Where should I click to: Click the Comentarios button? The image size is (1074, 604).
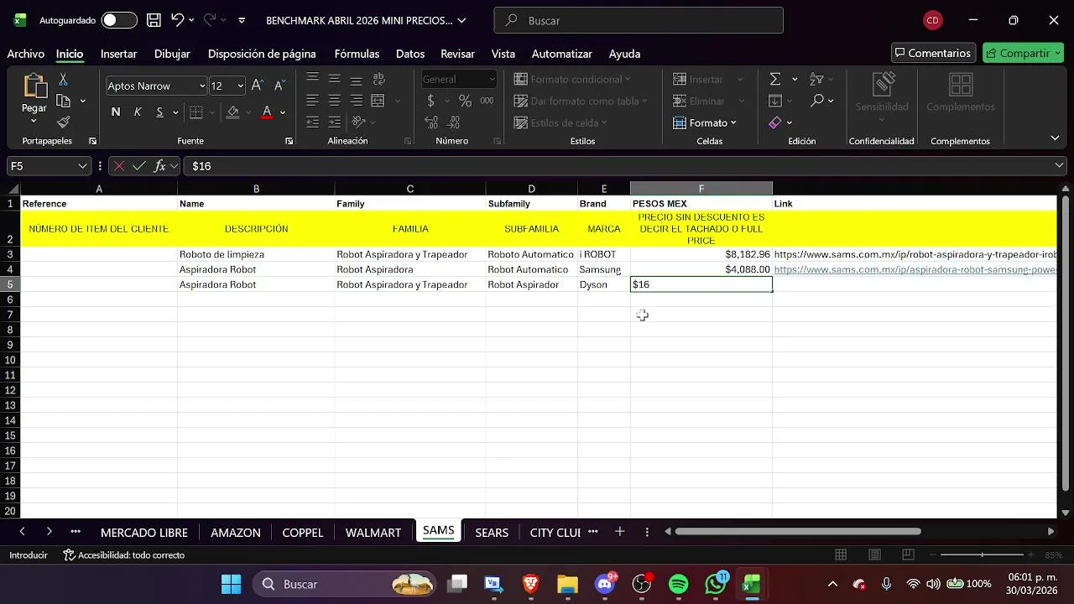point(933,53)
